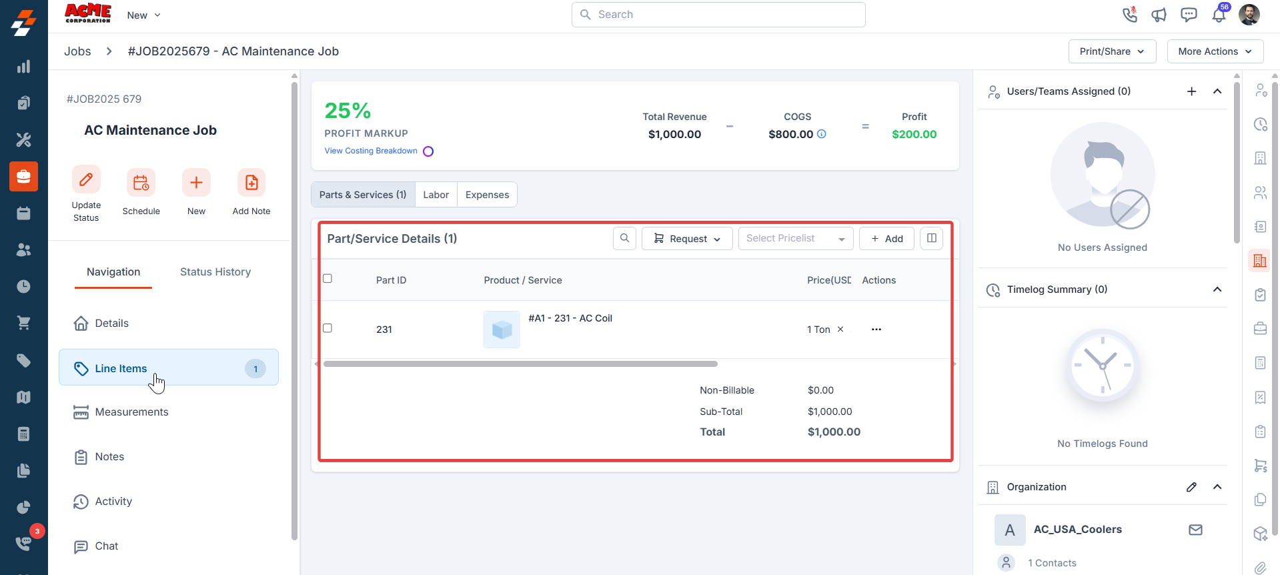Email AC_USA_Coolers via envelope icon
This screenshot has width=1280, height=575.
pyautogui.click(x=1195, y=530)
